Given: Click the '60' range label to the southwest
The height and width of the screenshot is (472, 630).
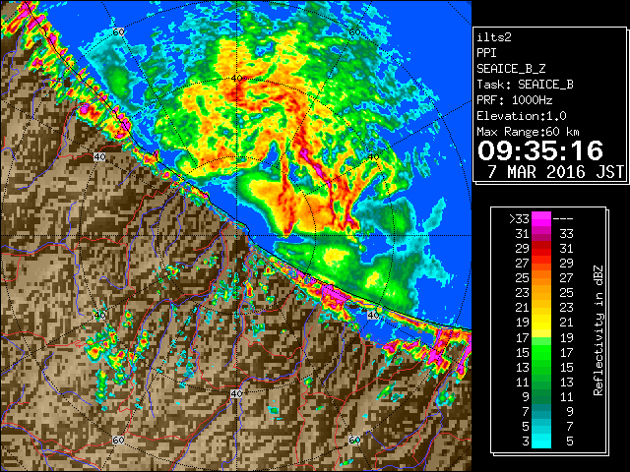Looking at the screenshot, I should click(118, 440).
